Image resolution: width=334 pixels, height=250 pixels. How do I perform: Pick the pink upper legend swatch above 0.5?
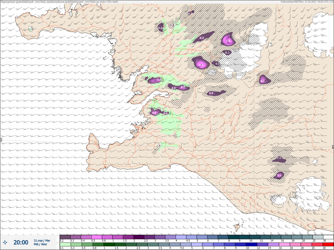(x=97, y=237)
